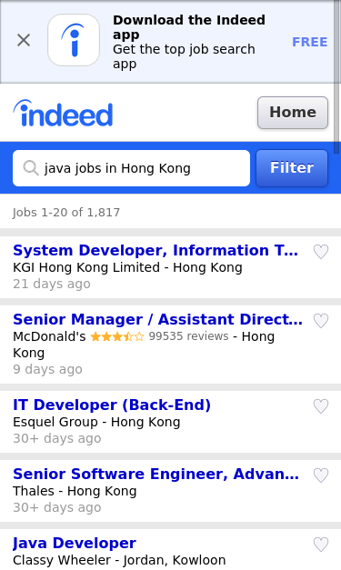This screenshot has width=341, height=570.
Task: Dismiss the Indeed app download banner
Action: click(x=24, y=40)
